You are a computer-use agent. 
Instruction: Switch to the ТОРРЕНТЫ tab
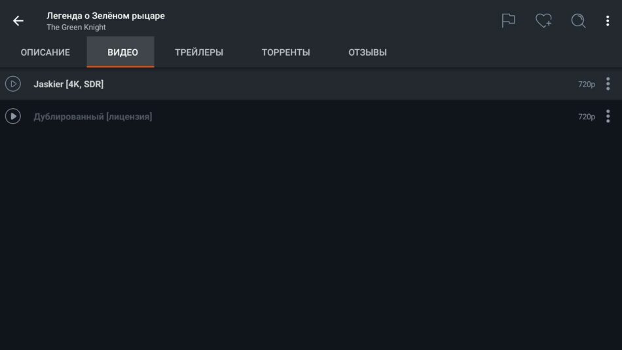(285, 52)
